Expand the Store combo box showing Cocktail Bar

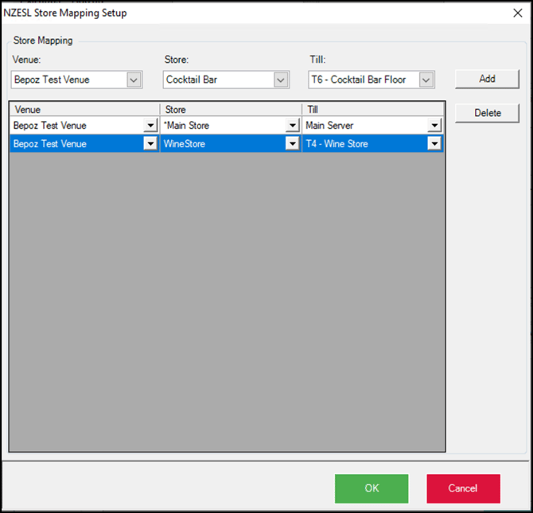tap(280, 80)
